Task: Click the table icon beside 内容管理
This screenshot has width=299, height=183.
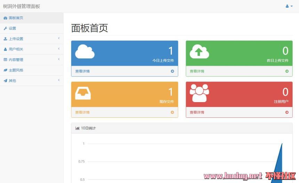Action: tap(5, 60)
